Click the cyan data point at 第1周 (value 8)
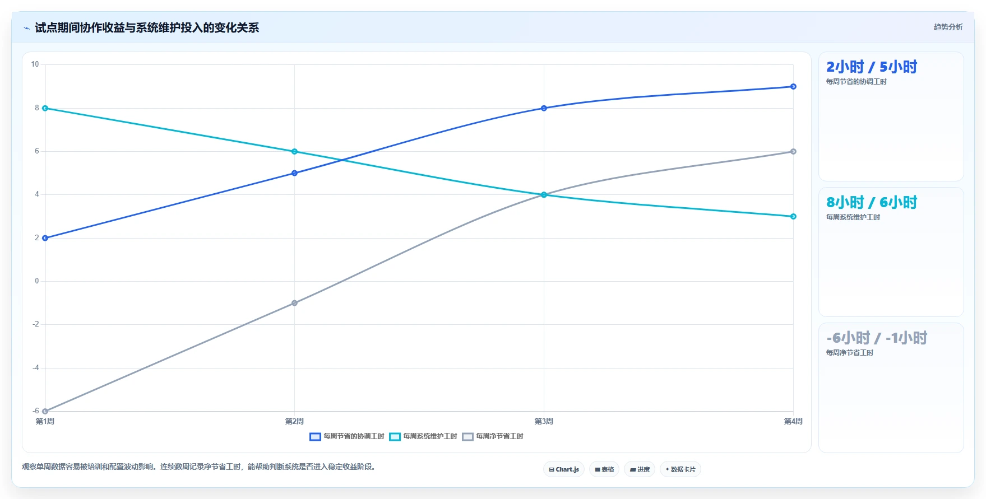The height and width of the screenshot is (499, 986). tap(45, 108)
